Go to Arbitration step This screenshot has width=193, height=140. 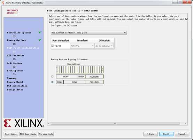tap(14, 63)
